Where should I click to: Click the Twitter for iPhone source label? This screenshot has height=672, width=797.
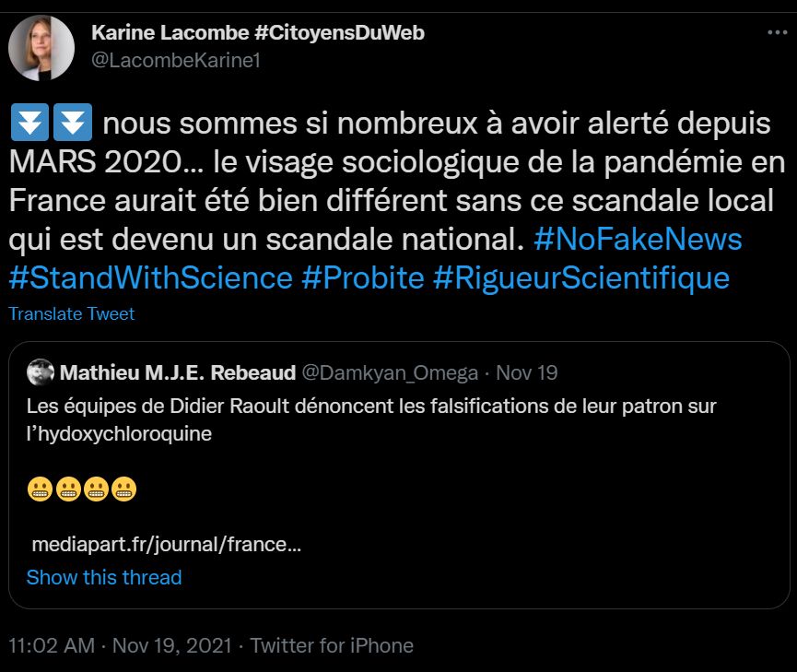tap(332, 645)
